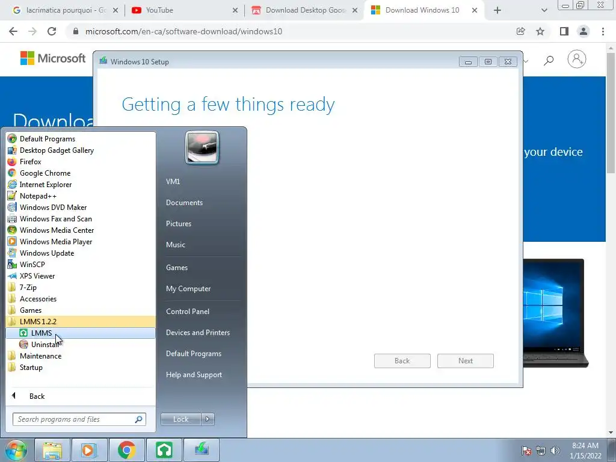Toggle Chrome side panel icon
This screenshot has height=462, width=616.
click(564, 31)
